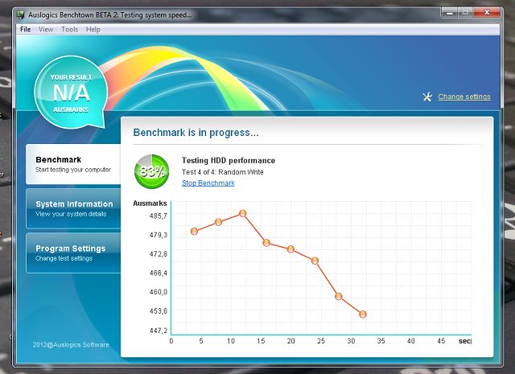Viewport: 515px width, 374px height.
Task: Click the graph point near 16 sec
Action: pos(266,243)
